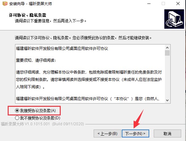
Task: Click the license box scroll down arrow
Action: pyautogui.click(x=167, y=100)
